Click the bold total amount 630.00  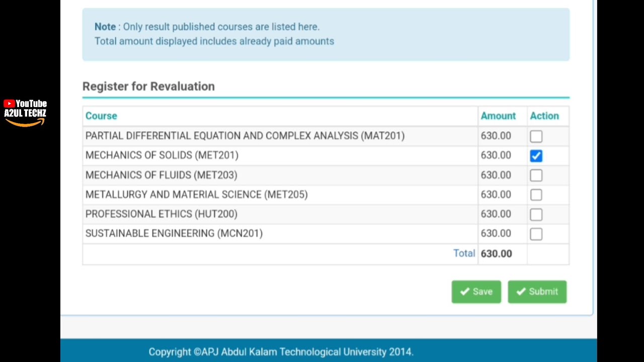(496, 253)
